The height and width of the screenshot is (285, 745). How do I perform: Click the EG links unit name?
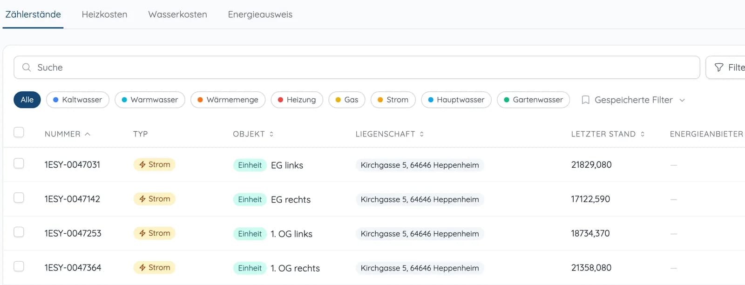click(287, 165)
